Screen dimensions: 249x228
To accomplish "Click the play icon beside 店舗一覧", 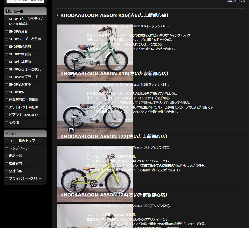I will click(8, 11).
